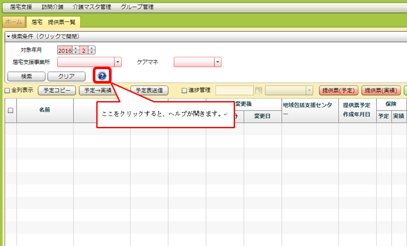Open the 居宅支援 menu
The height and width of the screenshot is (246, 407).
click(x=21, y=7)
